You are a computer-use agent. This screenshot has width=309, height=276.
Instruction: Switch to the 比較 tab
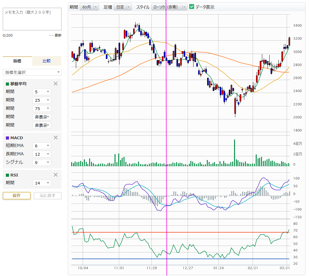point(47,61)
